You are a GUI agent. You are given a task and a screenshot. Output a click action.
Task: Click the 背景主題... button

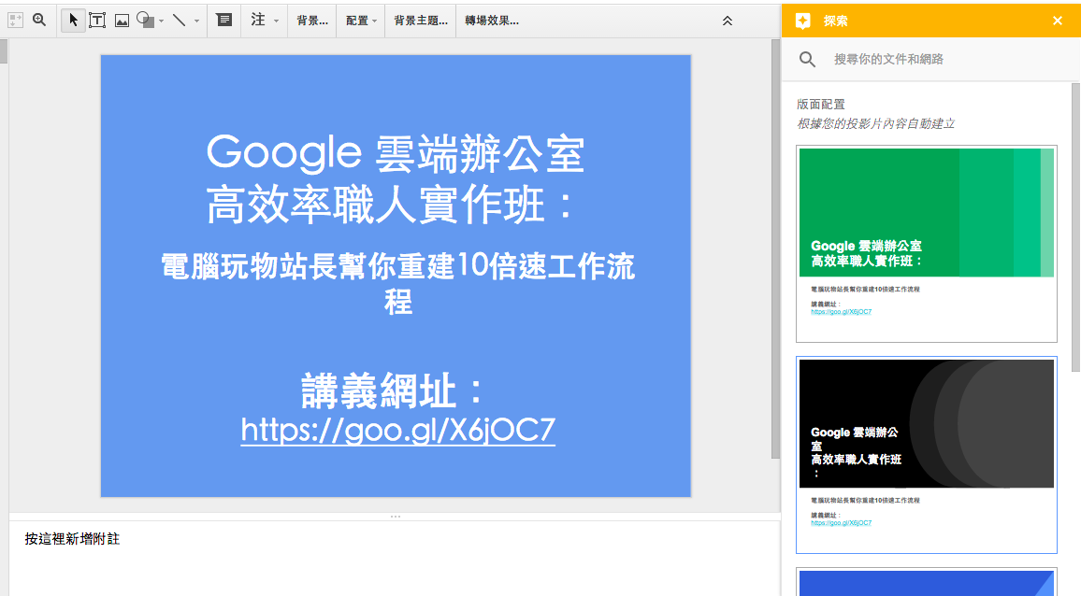tap(421, 21)
